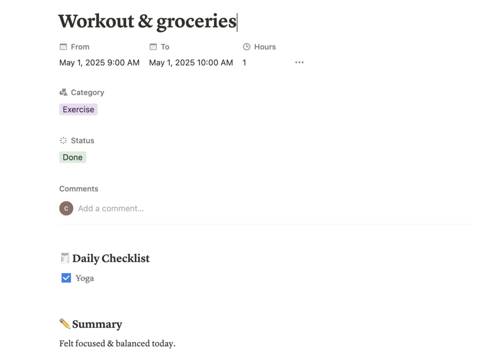Open the To date value May 1 10:00 AM
Screen dimensions: 482x362
(191, 63)
